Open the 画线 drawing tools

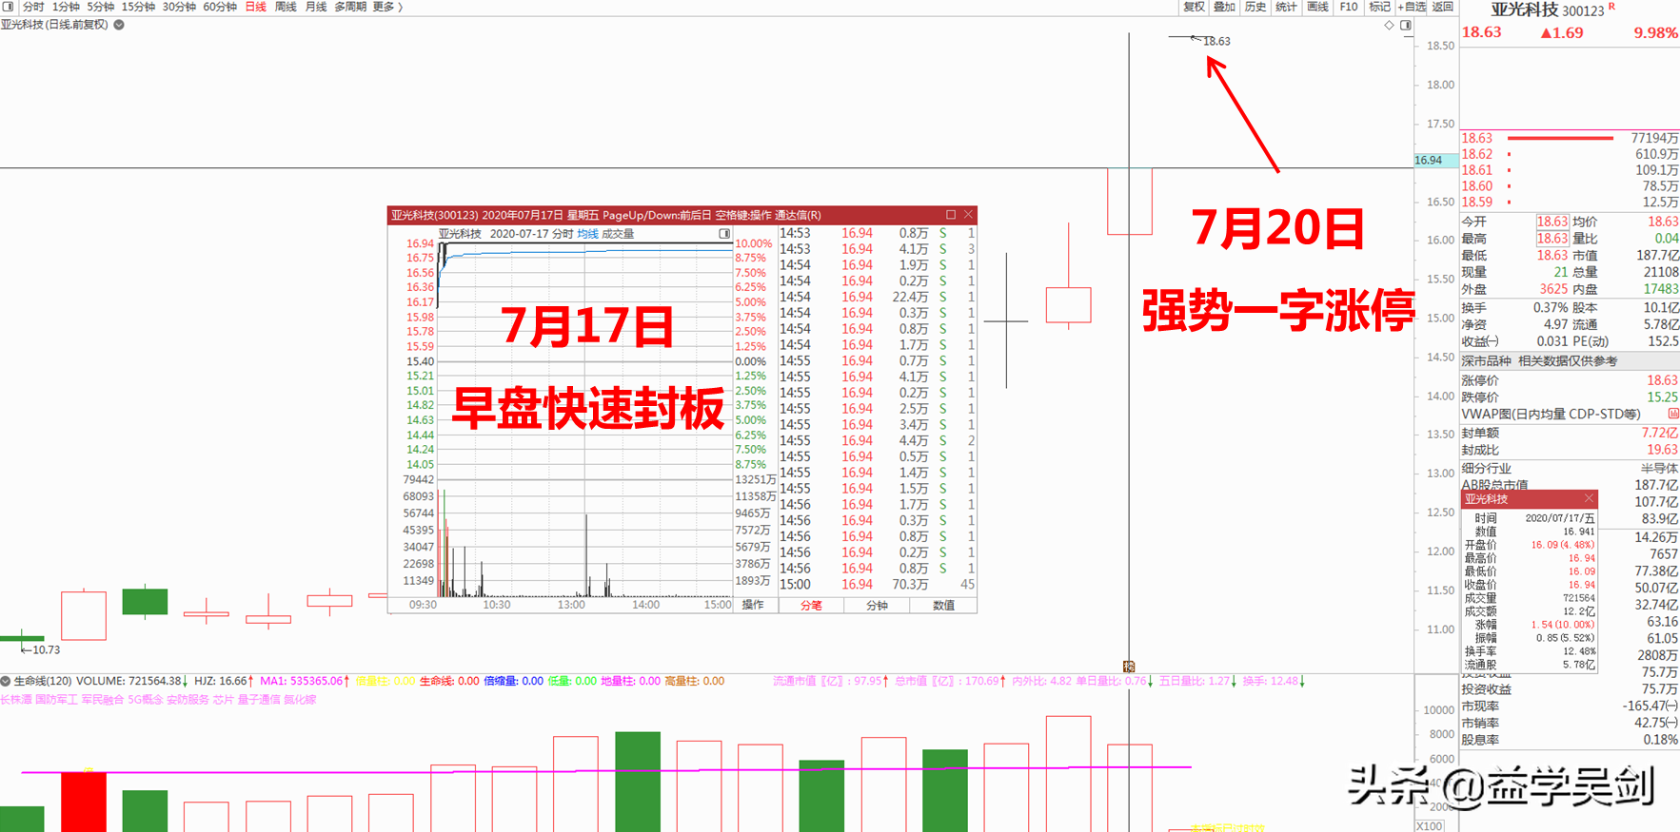1317,7
